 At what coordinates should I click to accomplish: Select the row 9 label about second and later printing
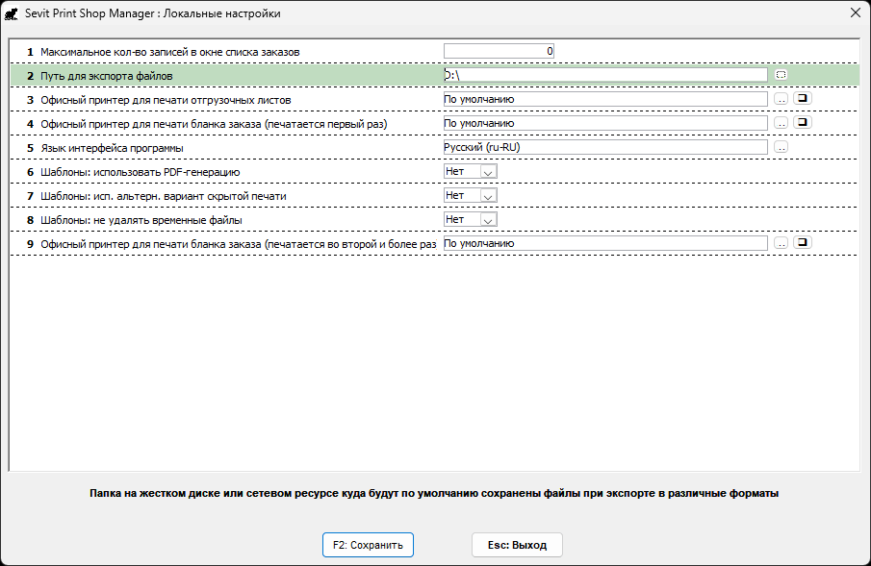[x=239, y=244]
